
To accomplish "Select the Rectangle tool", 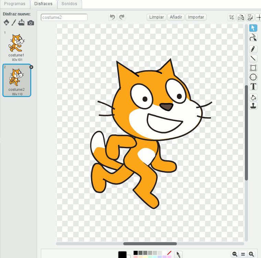I will pyautogui.click(x=253, y=68).
